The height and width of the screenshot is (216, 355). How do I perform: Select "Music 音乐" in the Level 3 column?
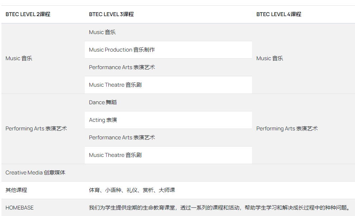pos(102,32)
